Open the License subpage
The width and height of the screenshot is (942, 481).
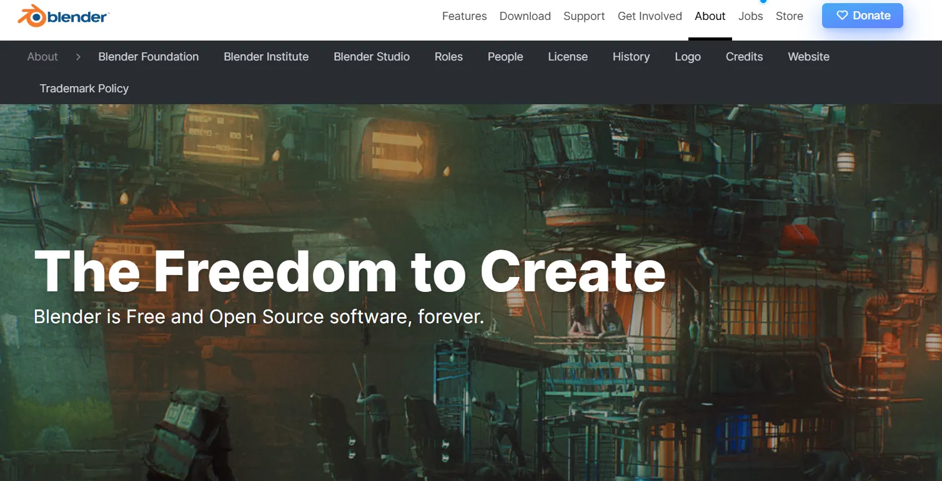pyautogui.click(x=568, y=57)
